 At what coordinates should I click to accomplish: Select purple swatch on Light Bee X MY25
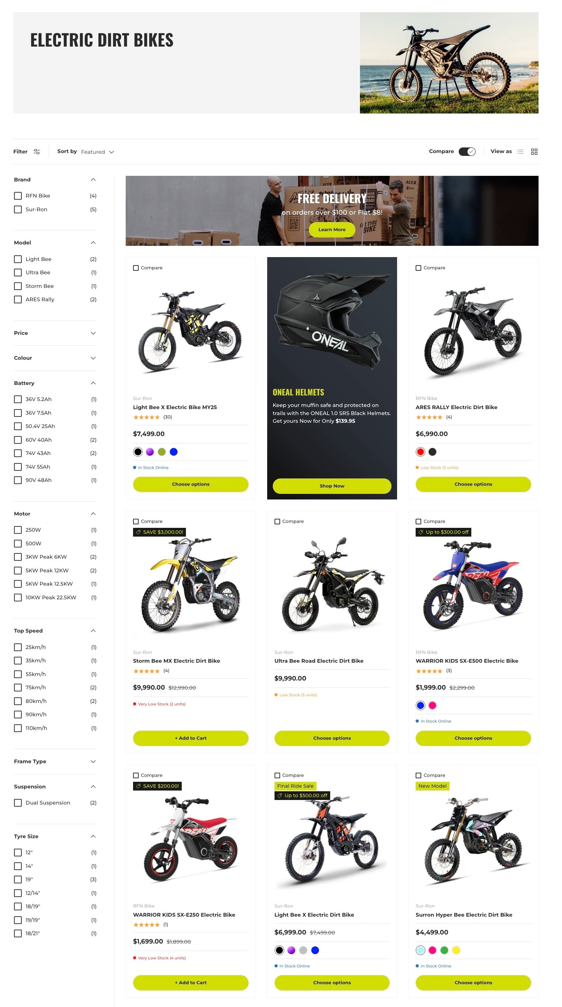(150, 452)
